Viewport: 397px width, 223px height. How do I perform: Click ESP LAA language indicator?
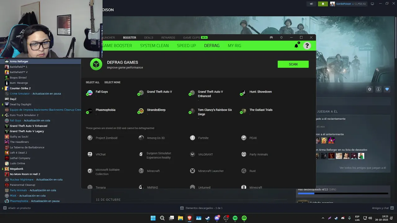[357, 218]
